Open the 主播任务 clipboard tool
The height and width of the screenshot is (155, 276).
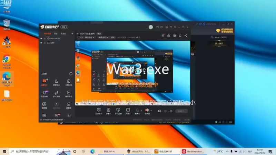coord(69,82)
